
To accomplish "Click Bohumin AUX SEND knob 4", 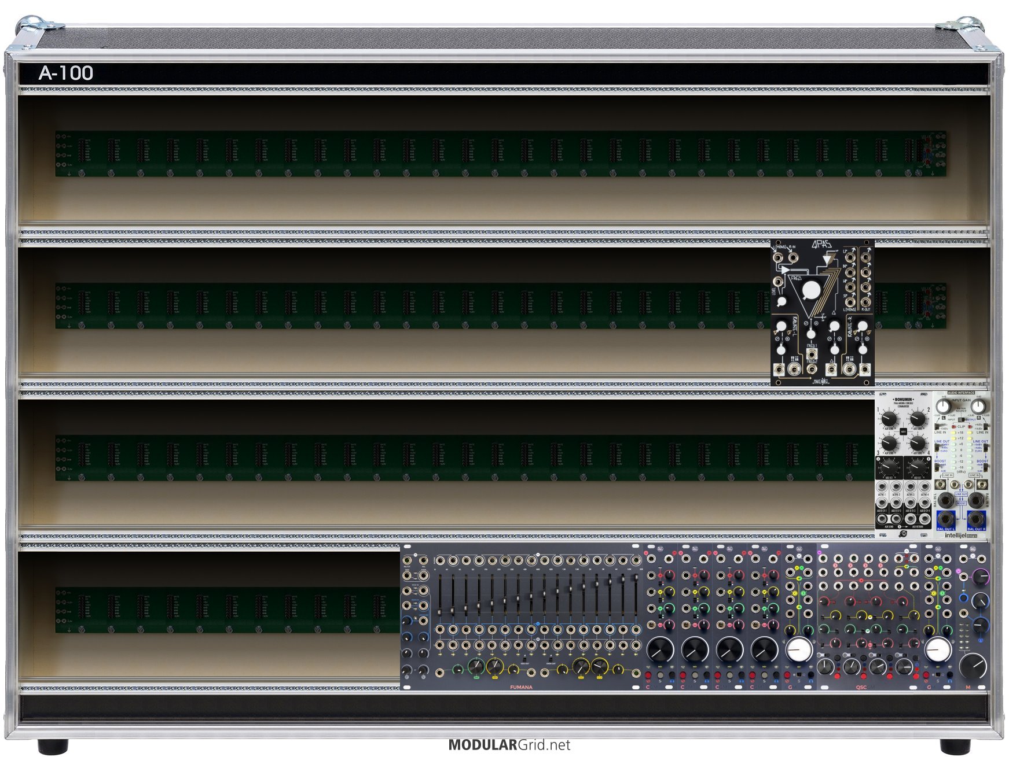I will [x=918, y=444].
